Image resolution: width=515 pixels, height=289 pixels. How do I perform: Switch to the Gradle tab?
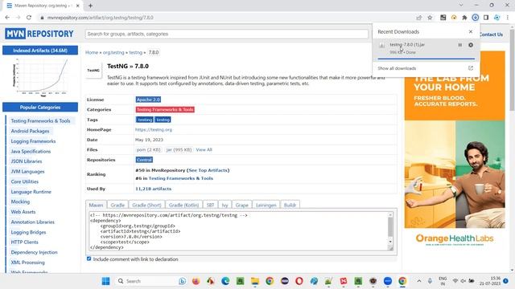(x=117, y=205)
